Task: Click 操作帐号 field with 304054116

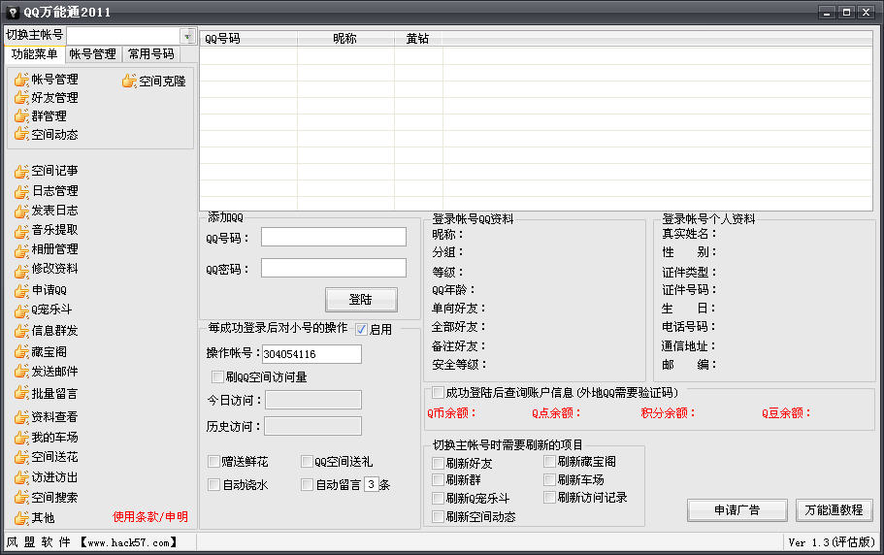Action: click(311, 354)
